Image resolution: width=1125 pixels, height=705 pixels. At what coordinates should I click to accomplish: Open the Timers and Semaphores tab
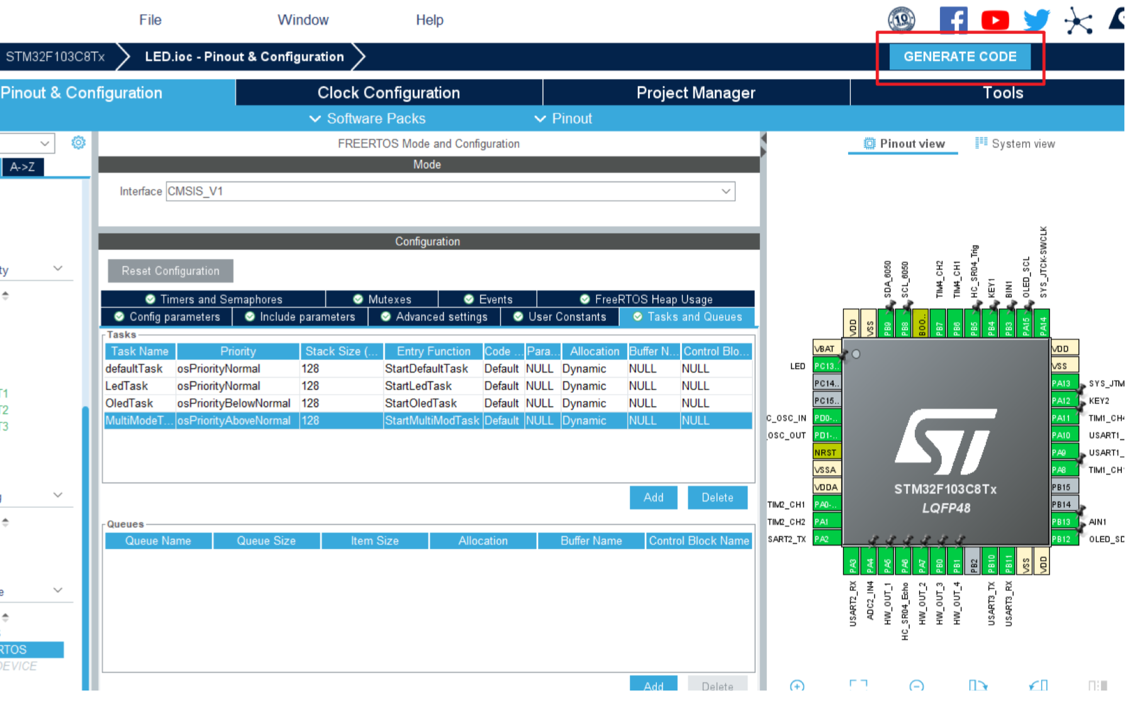(x=213, y=299)
